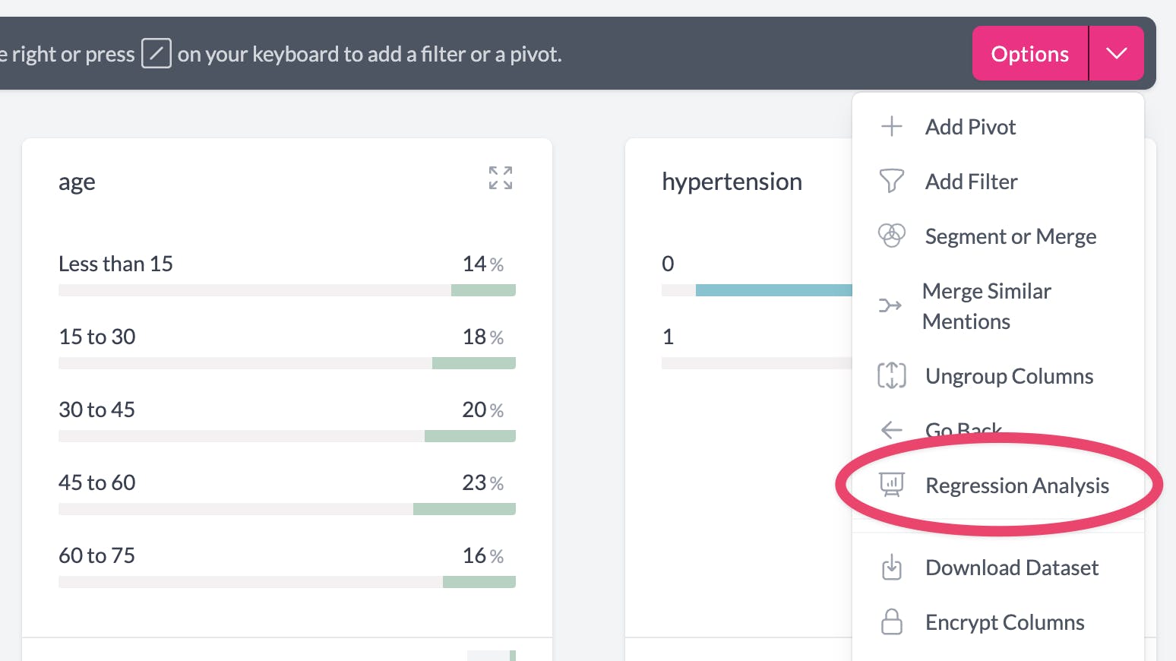Click the slash keyboard shortcut key icon
The width and height of the screenshot is (1176, 661).
coord(156,54)
